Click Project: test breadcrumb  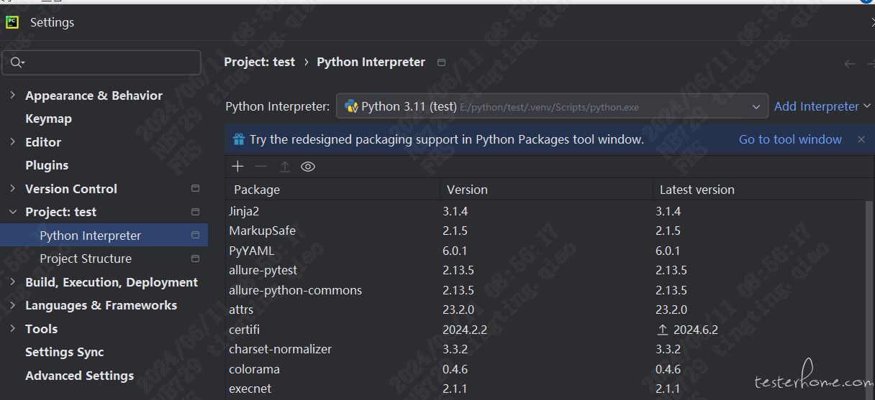(x=259, y=62)
